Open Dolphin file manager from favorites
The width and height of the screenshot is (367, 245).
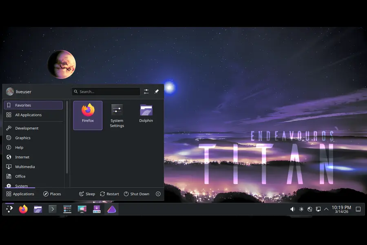(x=146, y=112)
